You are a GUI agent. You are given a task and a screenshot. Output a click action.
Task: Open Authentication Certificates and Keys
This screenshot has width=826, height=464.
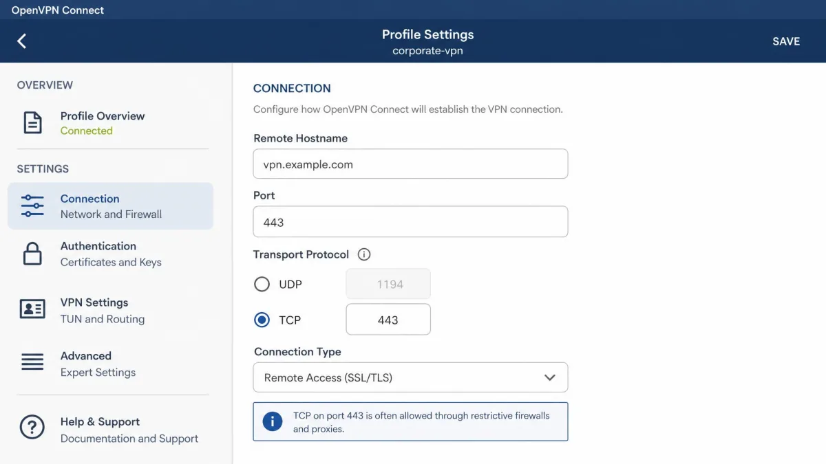point(110,254)
